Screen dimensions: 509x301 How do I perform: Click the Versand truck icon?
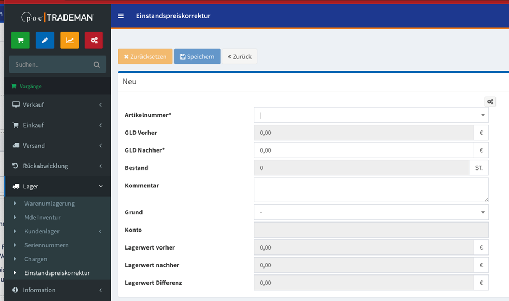click(x=16, y=145)
